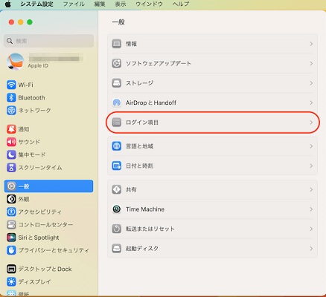The width and height of the screenshot is (326, 297).
Task: Expand the 情報 row chevron
Action: pyautogui.click(x=311, y=44)
